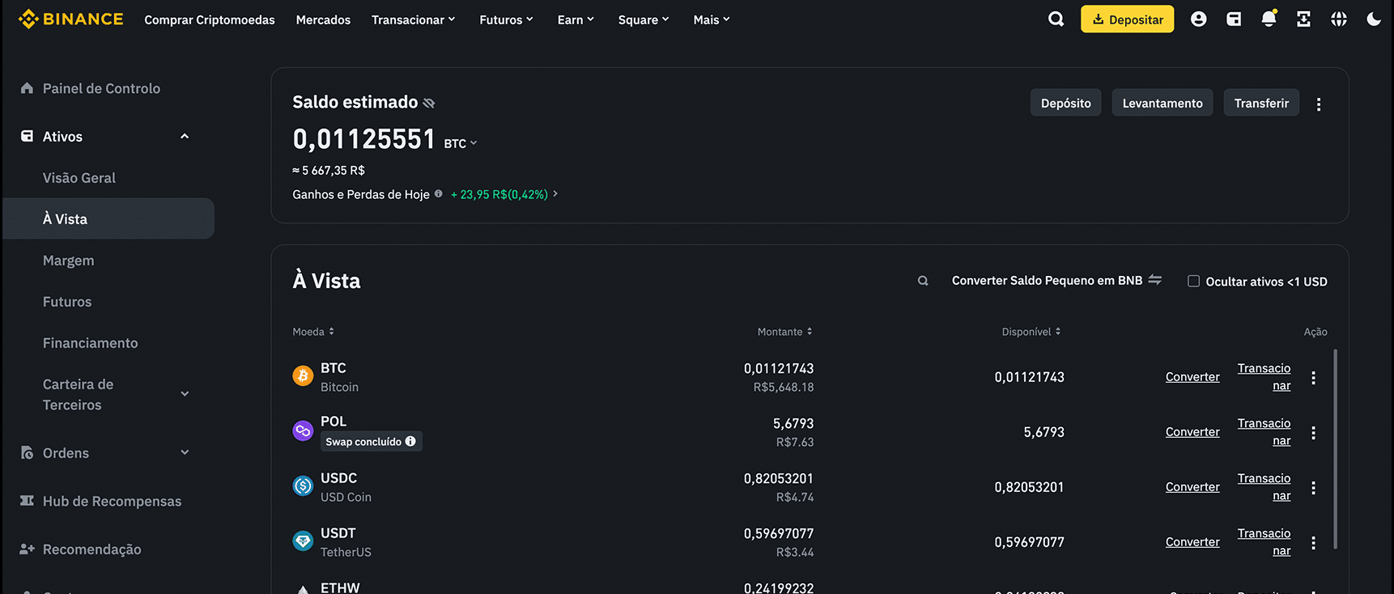Select Financiamento in sidebar
Screen dimensions: 1394x594
[x=91, y=342]
